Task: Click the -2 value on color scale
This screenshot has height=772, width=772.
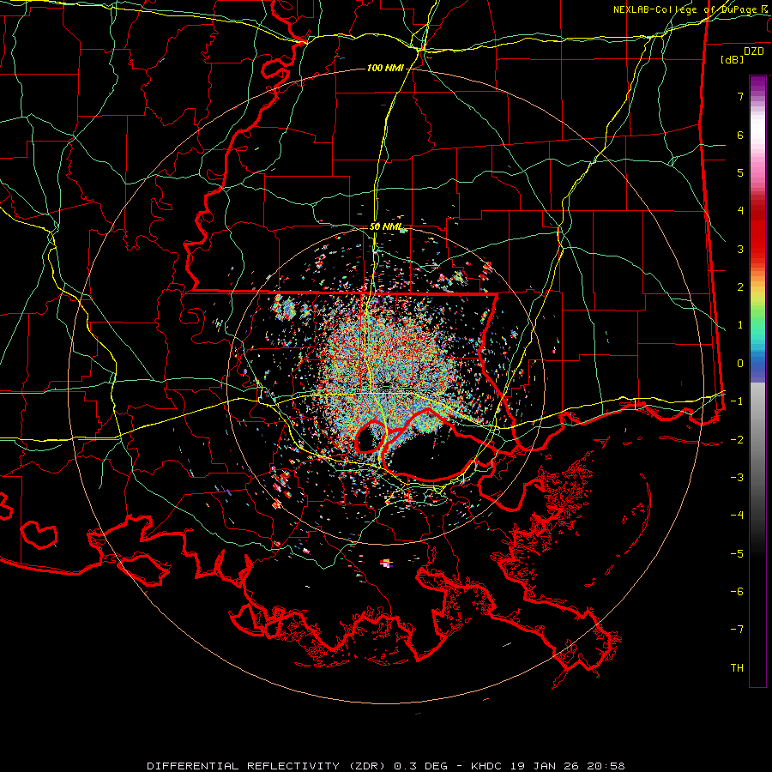Action: coord(737,440)
